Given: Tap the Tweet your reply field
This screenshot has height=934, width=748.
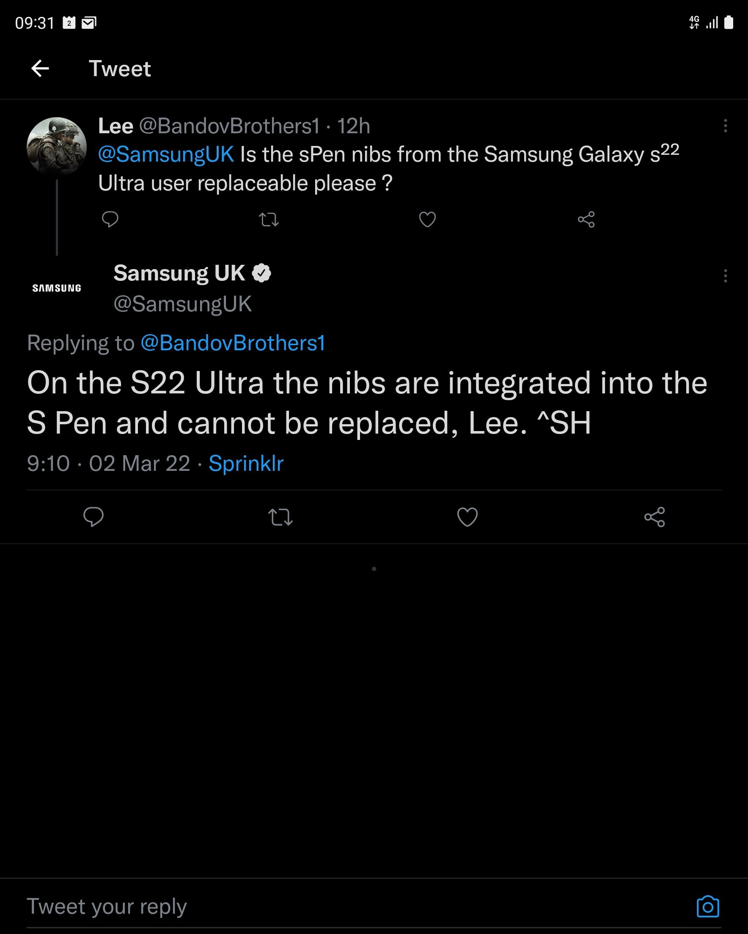Looking at the screenshot, I should [303, 907].
